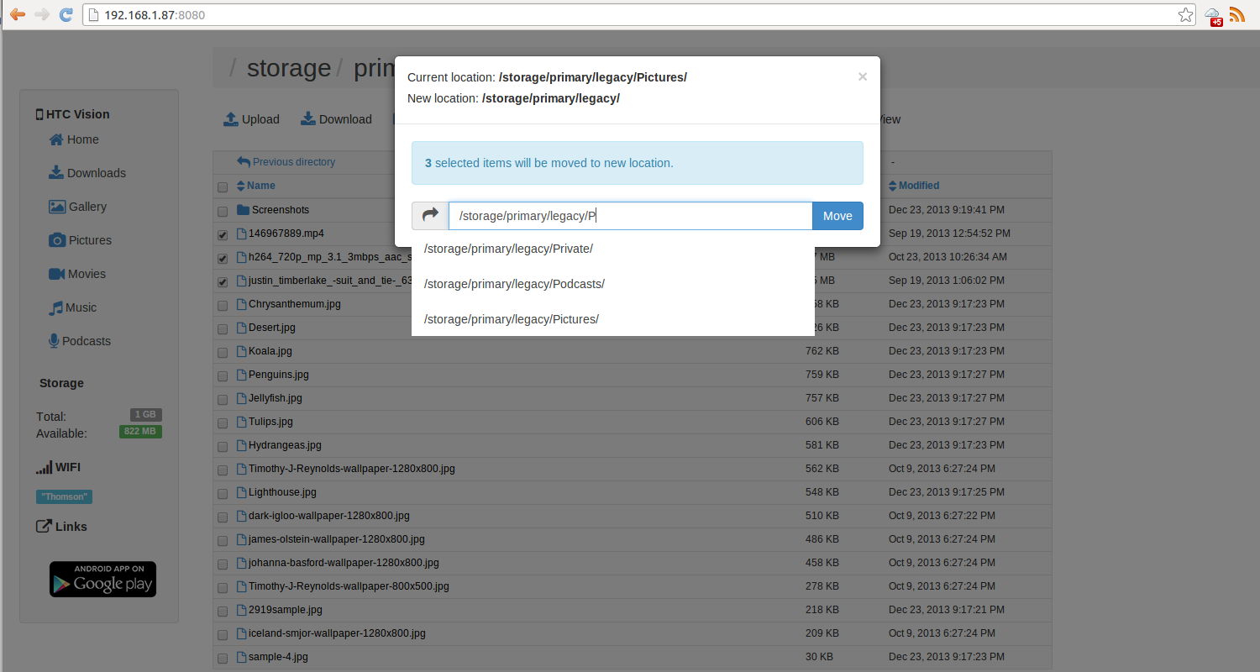Screen dimensions: 1260x672
Task: Click the Upload toolbar button
Action: [x=251, y=119]
